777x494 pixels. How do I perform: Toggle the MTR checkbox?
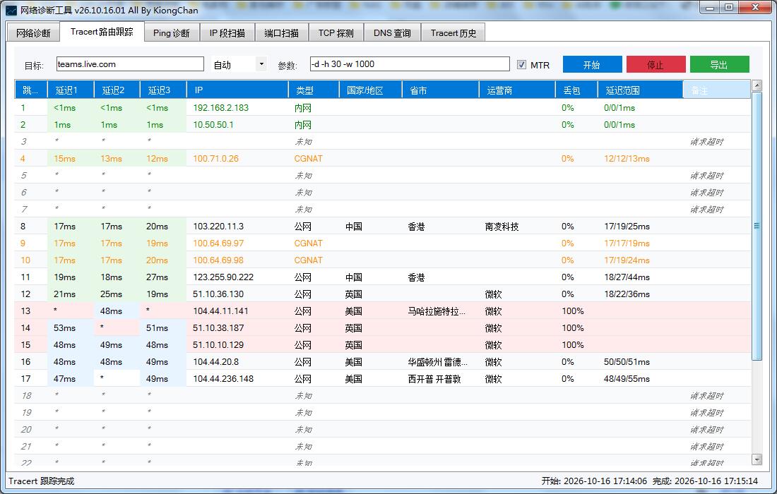521,65
